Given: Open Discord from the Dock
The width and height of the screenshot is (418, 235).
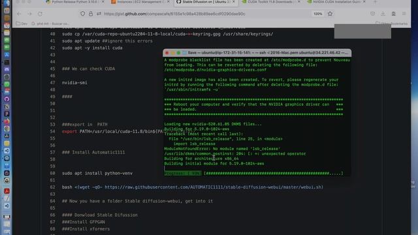Looking at the screenshot, I should coord(7,70).
